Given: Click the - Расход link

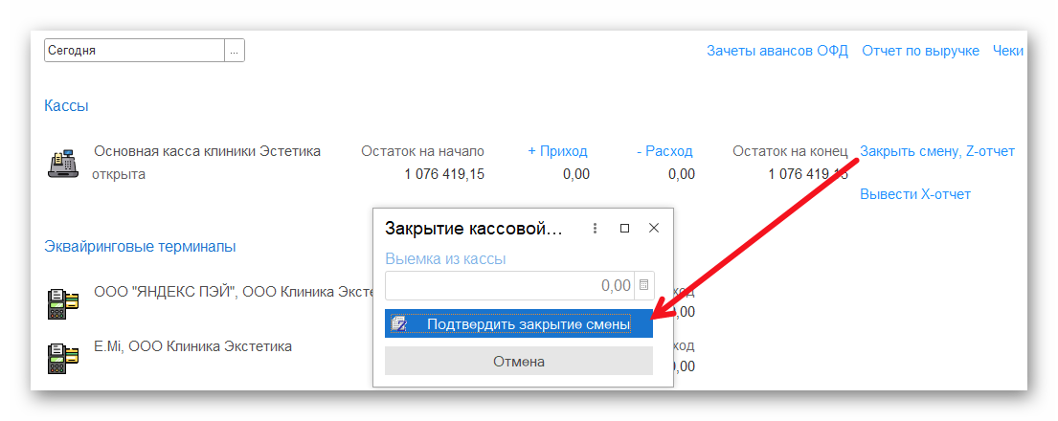Looking at the screenshot, I should coord(664,151).
